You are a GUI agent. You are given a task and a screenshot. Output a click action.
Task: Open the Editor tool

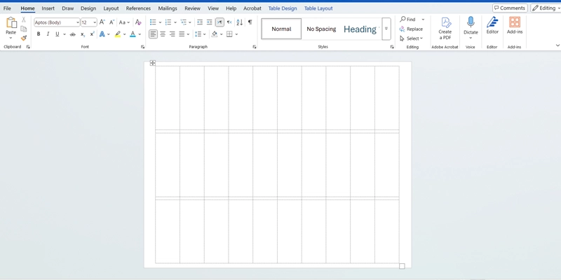(x=492, y=24)
